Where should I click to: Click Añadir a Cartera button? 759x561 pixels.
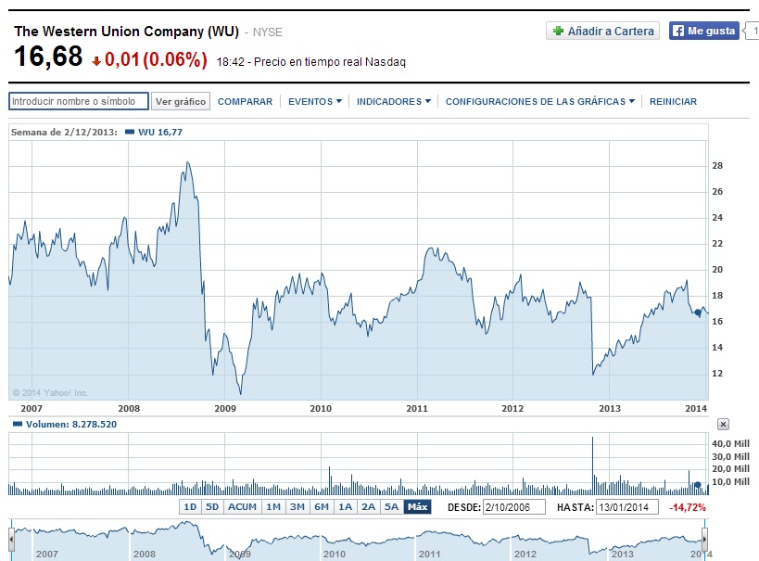tap(602, 31)
